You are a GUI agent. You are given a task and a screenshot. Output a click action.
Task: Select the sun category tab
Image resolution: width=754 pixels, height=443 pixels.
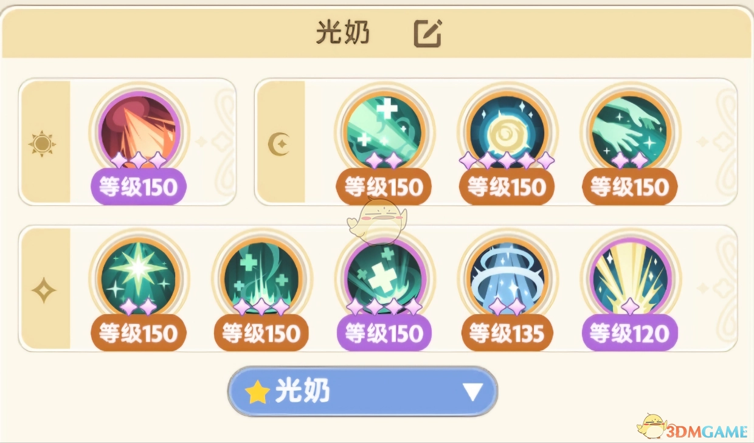pyautogui.click(x=42, y=144)
